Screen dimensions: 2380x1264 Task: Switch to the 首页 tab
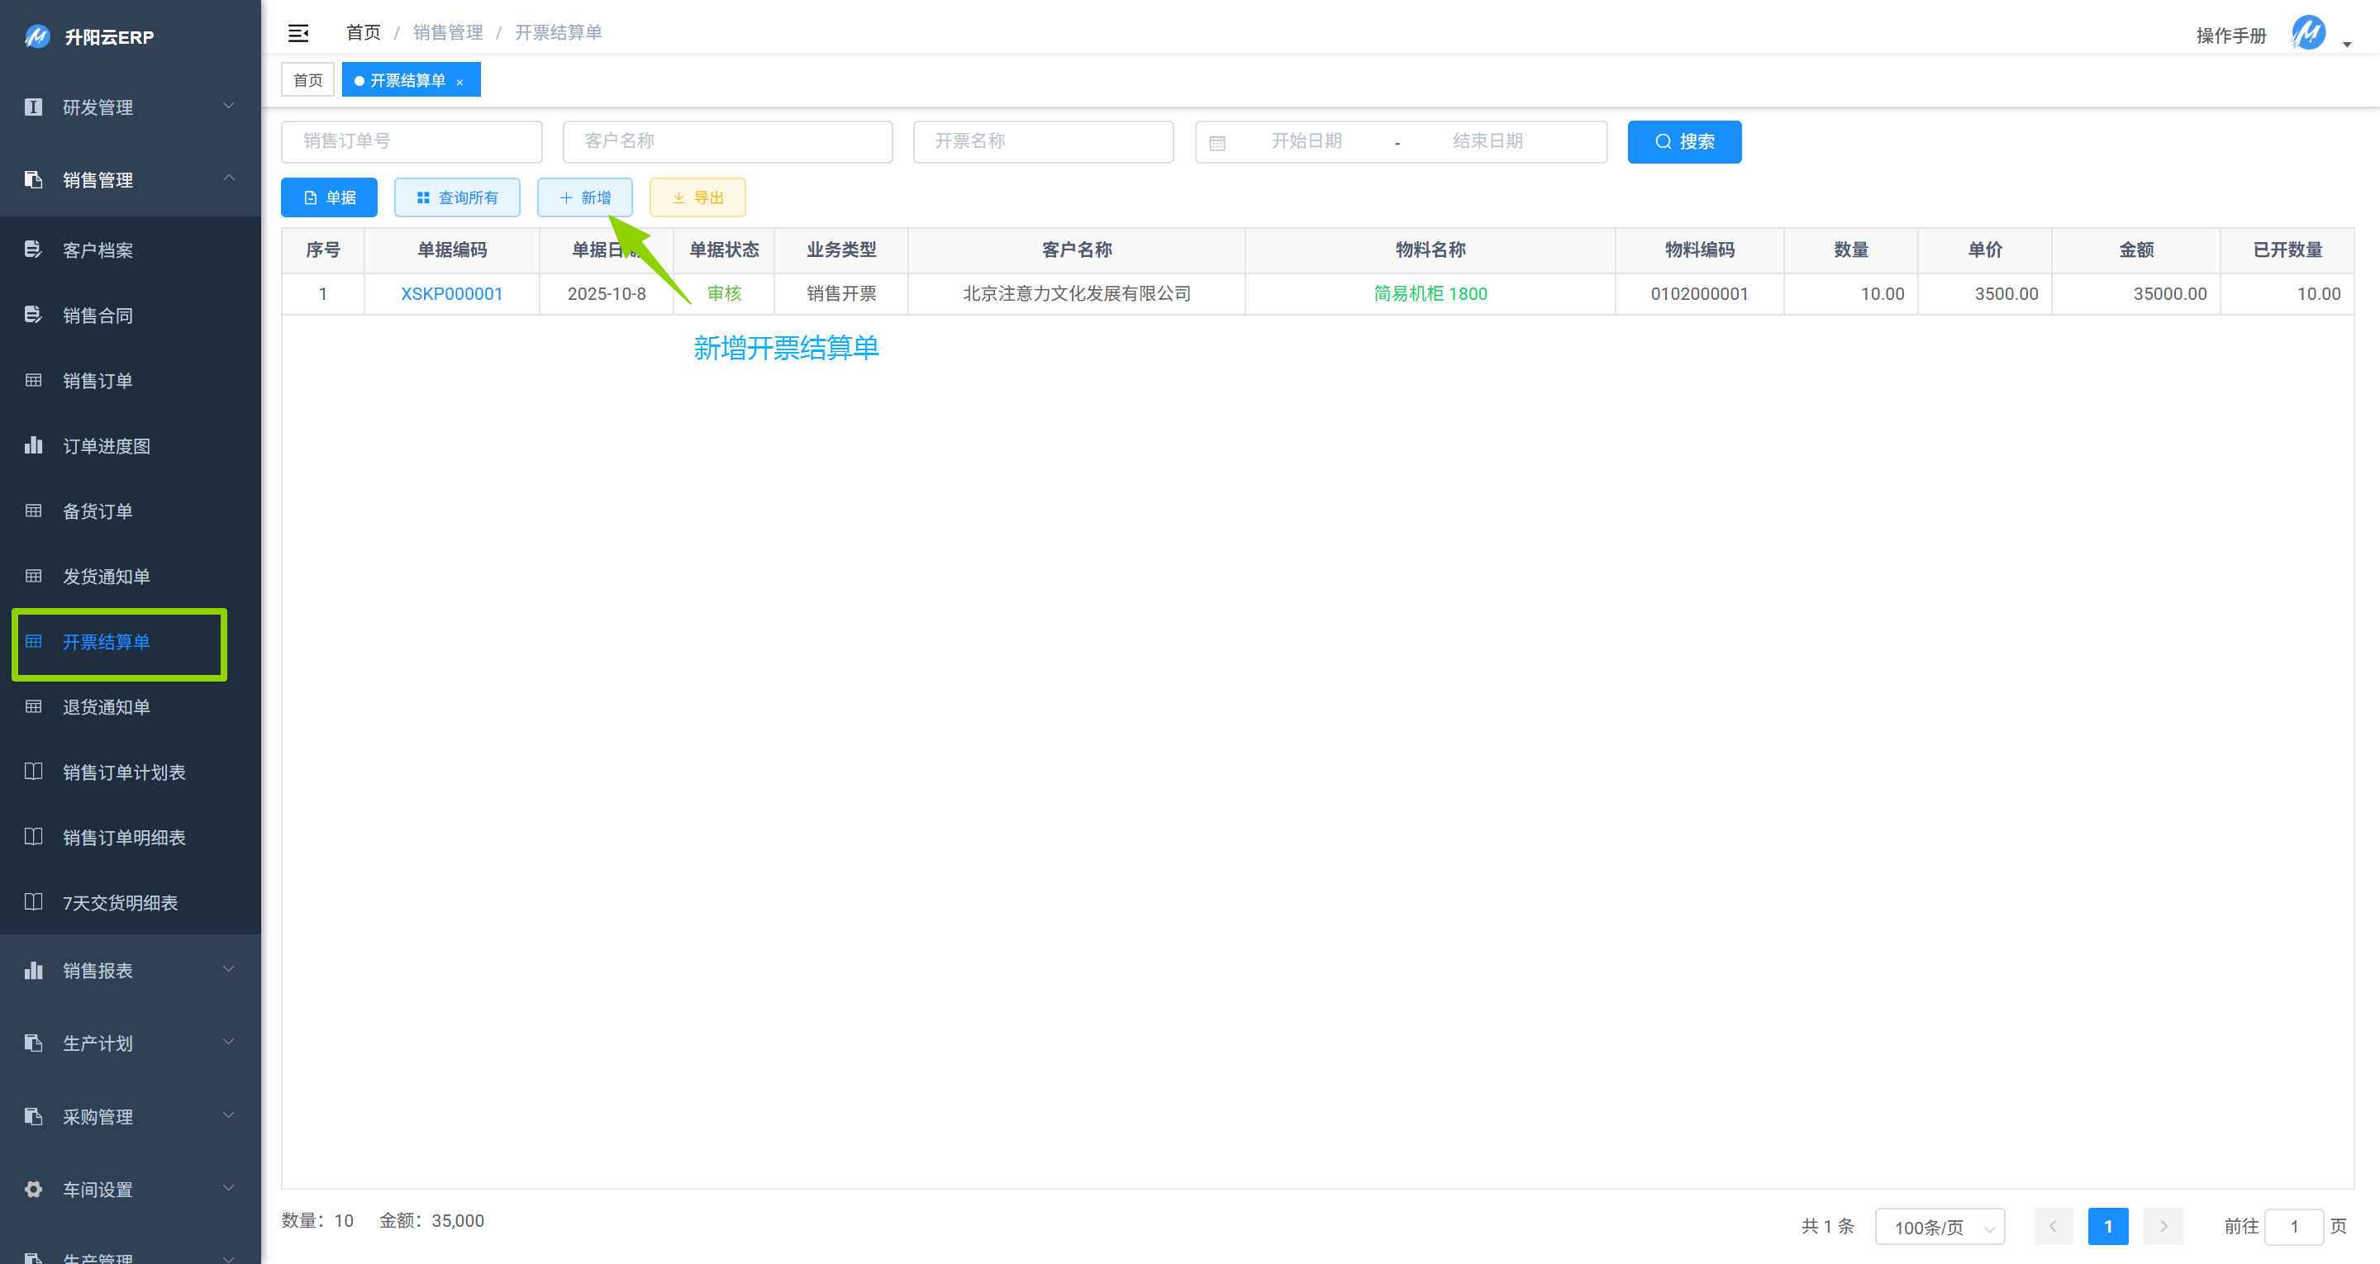point(307,80)
